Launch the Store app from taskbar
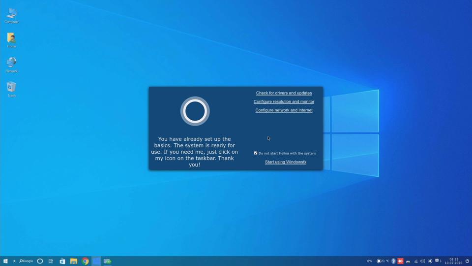This screenshot has height=266, width=472. (62, 261)
